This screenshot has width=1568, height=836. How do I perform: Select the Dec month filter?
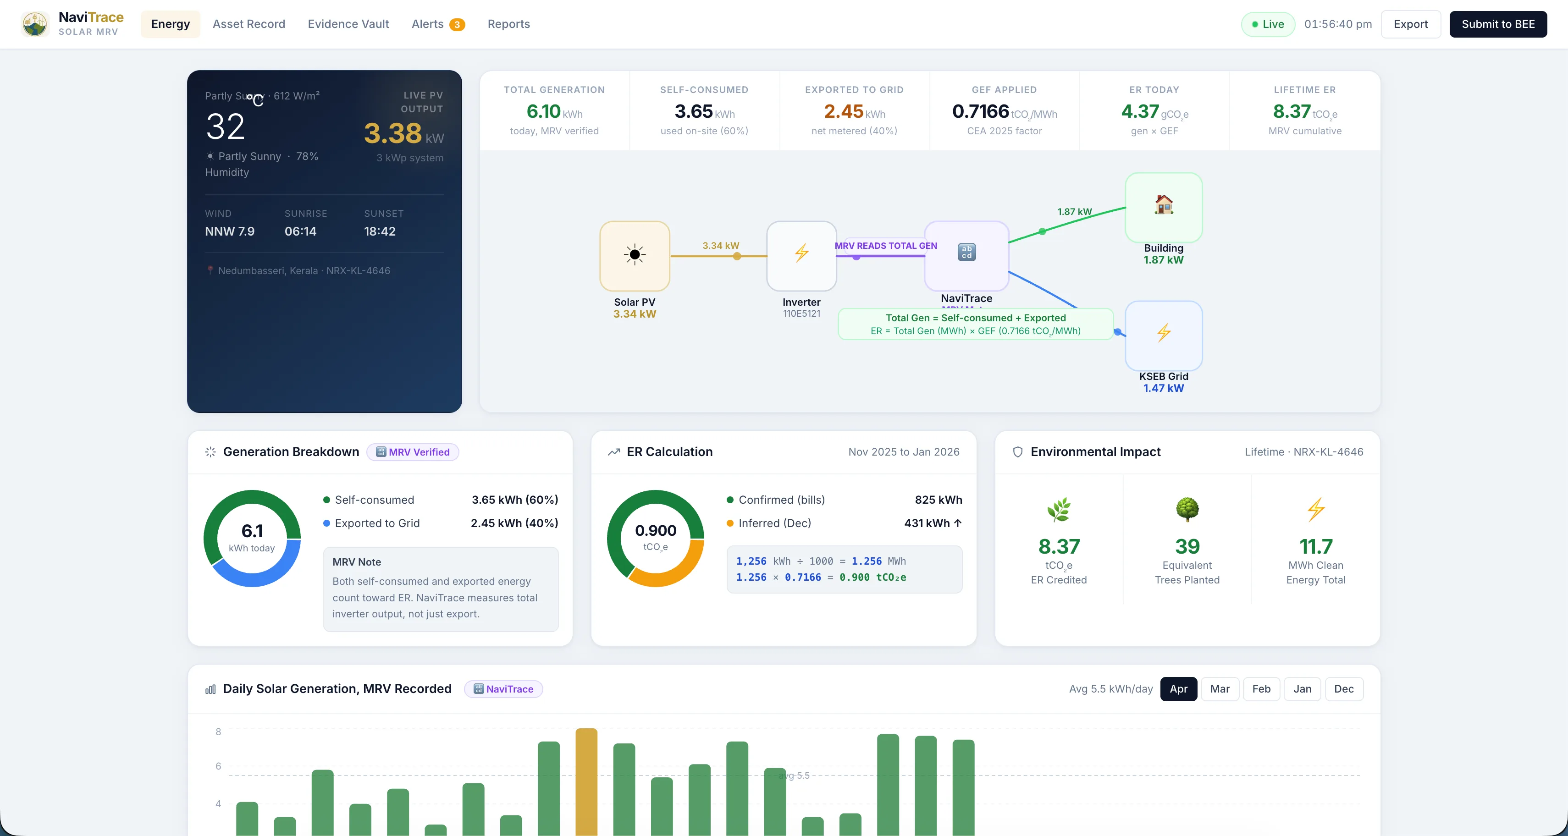click(1344, 689)
